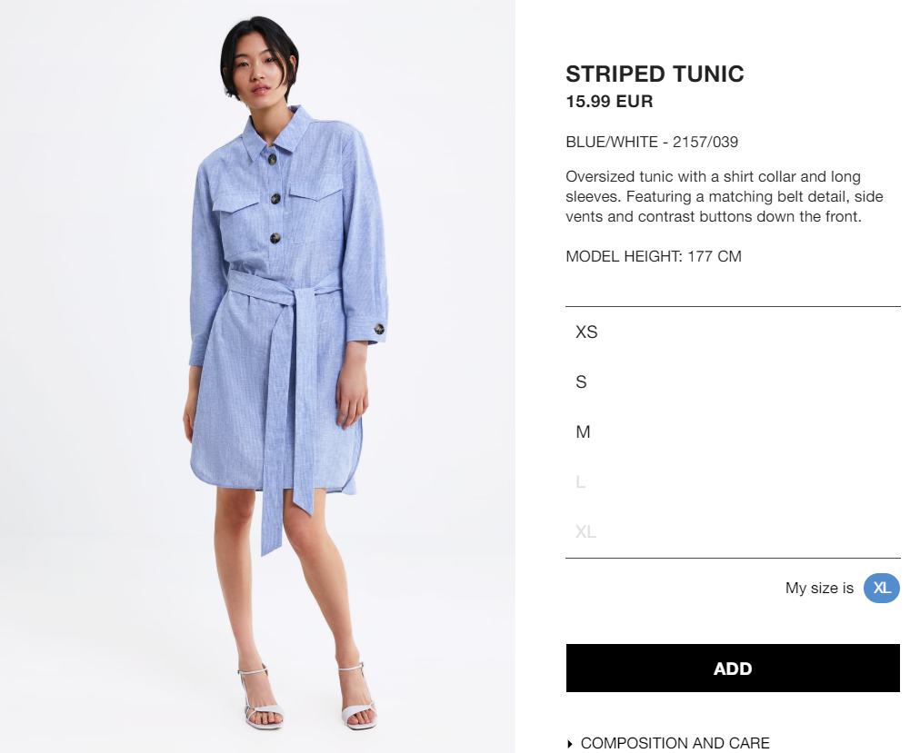Open the tunic model product photo

coord(257,376)
